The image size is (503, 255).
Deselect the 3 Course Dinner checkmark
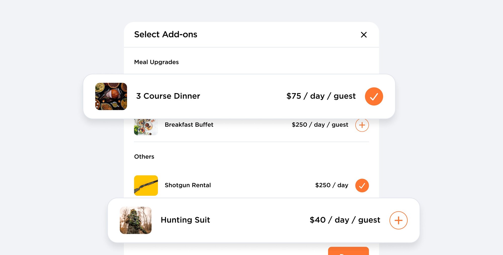[374, 96]
